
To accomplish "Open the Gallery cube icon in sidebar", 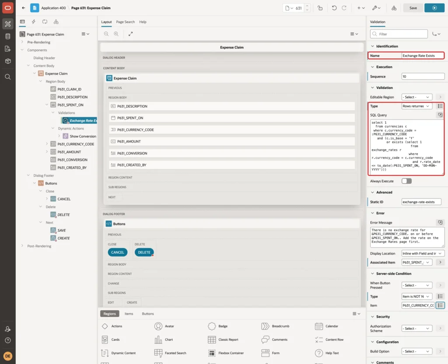I will click(x=8, y=61).
